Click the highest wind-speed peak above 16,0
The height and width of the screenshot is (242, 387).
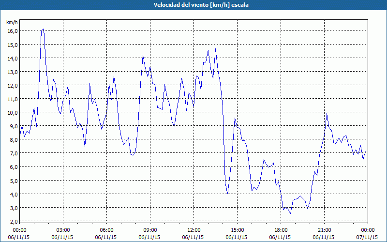pyautogui.click(x=44, y=29)
